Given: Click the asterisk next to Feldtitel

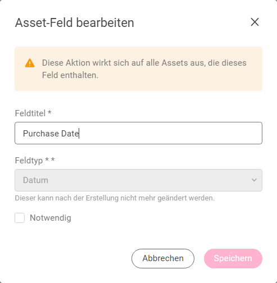Looking at the screenshot, I should [x=49, y=112].
